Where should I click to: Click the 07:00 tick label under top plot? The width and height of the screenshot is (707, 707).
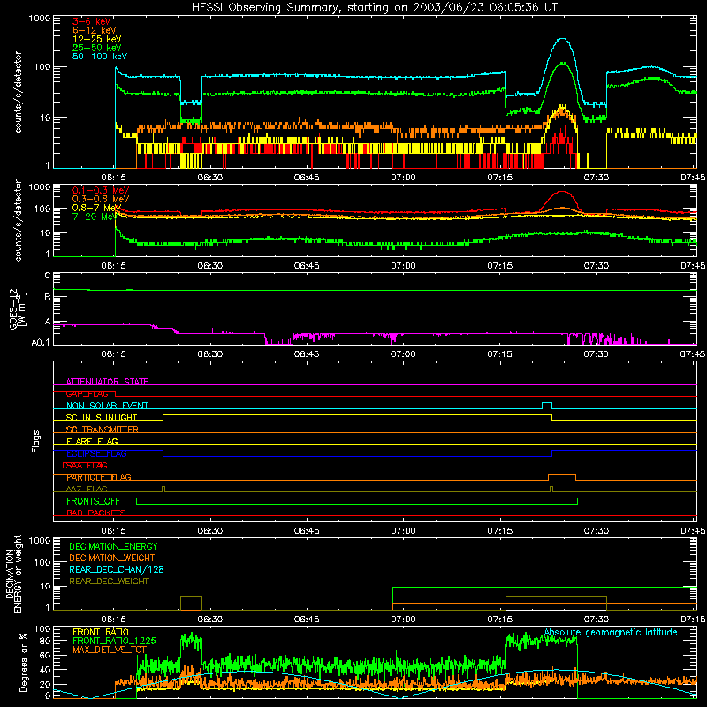tap(403, 178)
